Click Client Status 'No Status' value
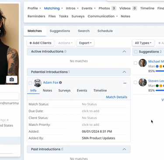The width and height of the screenshot is (164, 160). (89, 118)
